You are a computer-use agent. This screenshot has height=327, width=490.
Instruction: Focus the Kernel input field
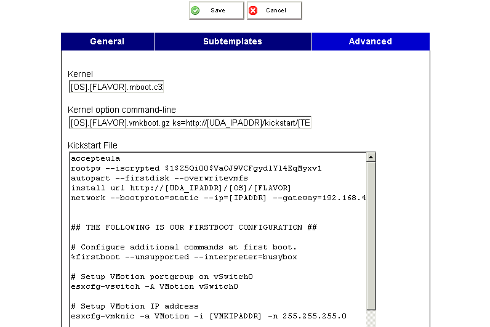pyautogui.click(x=116, y=87)
